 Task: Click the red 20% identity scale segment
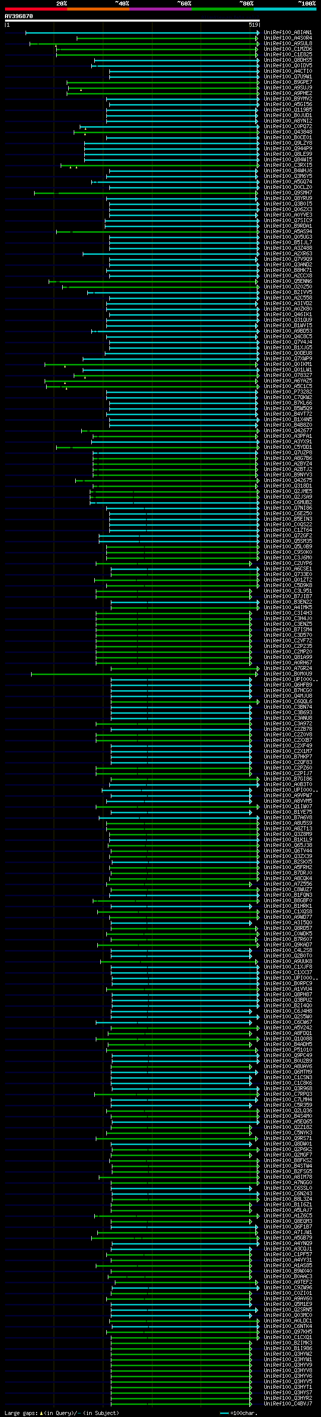36,9
